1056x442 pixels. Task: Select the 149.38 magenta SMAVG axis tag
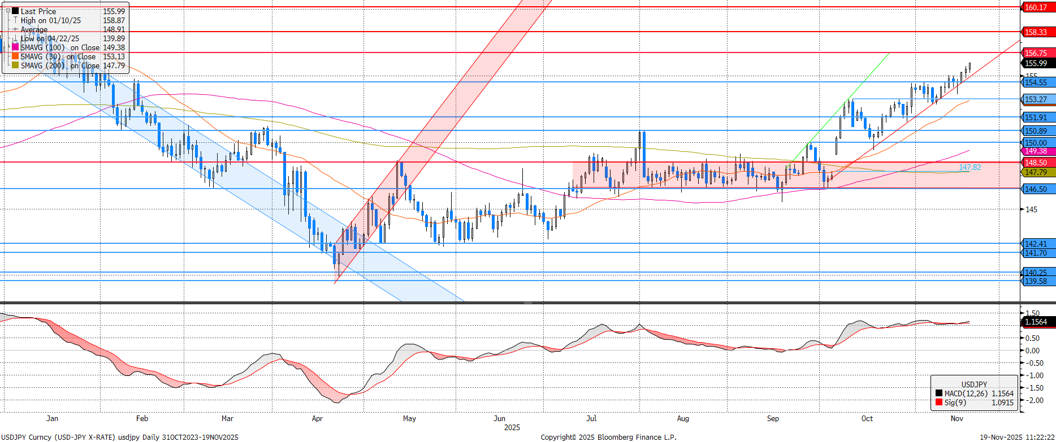coord(1037,151)
